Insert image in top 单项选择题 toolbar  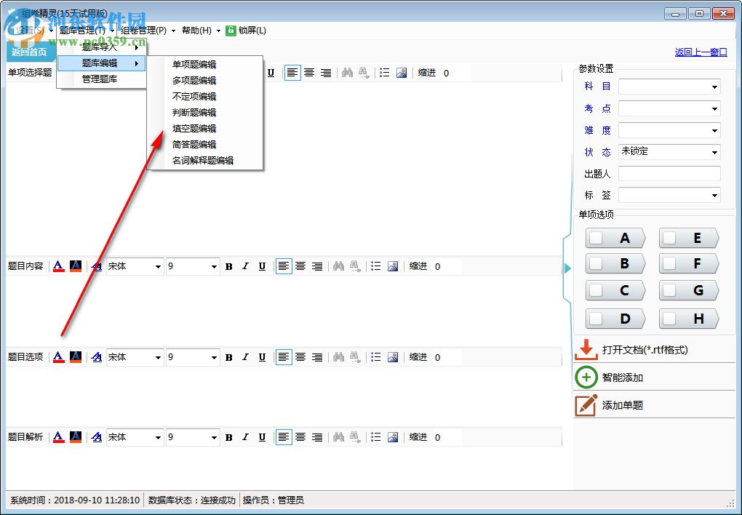(x=402, y=73)
